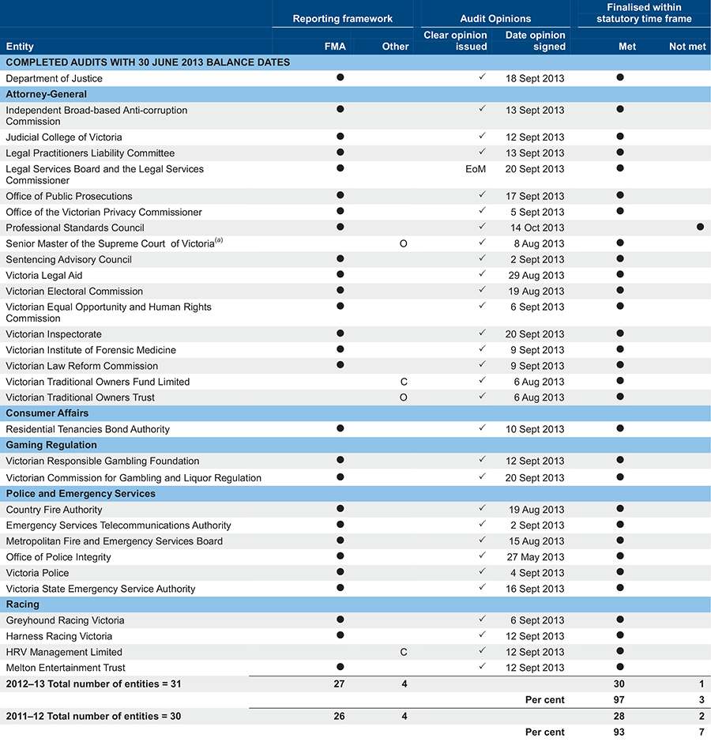Click the Met dot for Victoria State Emergency Service Authority

pos(619,588)
